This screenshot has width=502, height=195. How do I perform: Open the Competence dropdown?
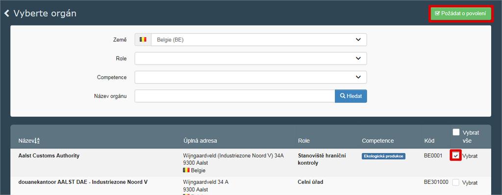tap(251, 77)
